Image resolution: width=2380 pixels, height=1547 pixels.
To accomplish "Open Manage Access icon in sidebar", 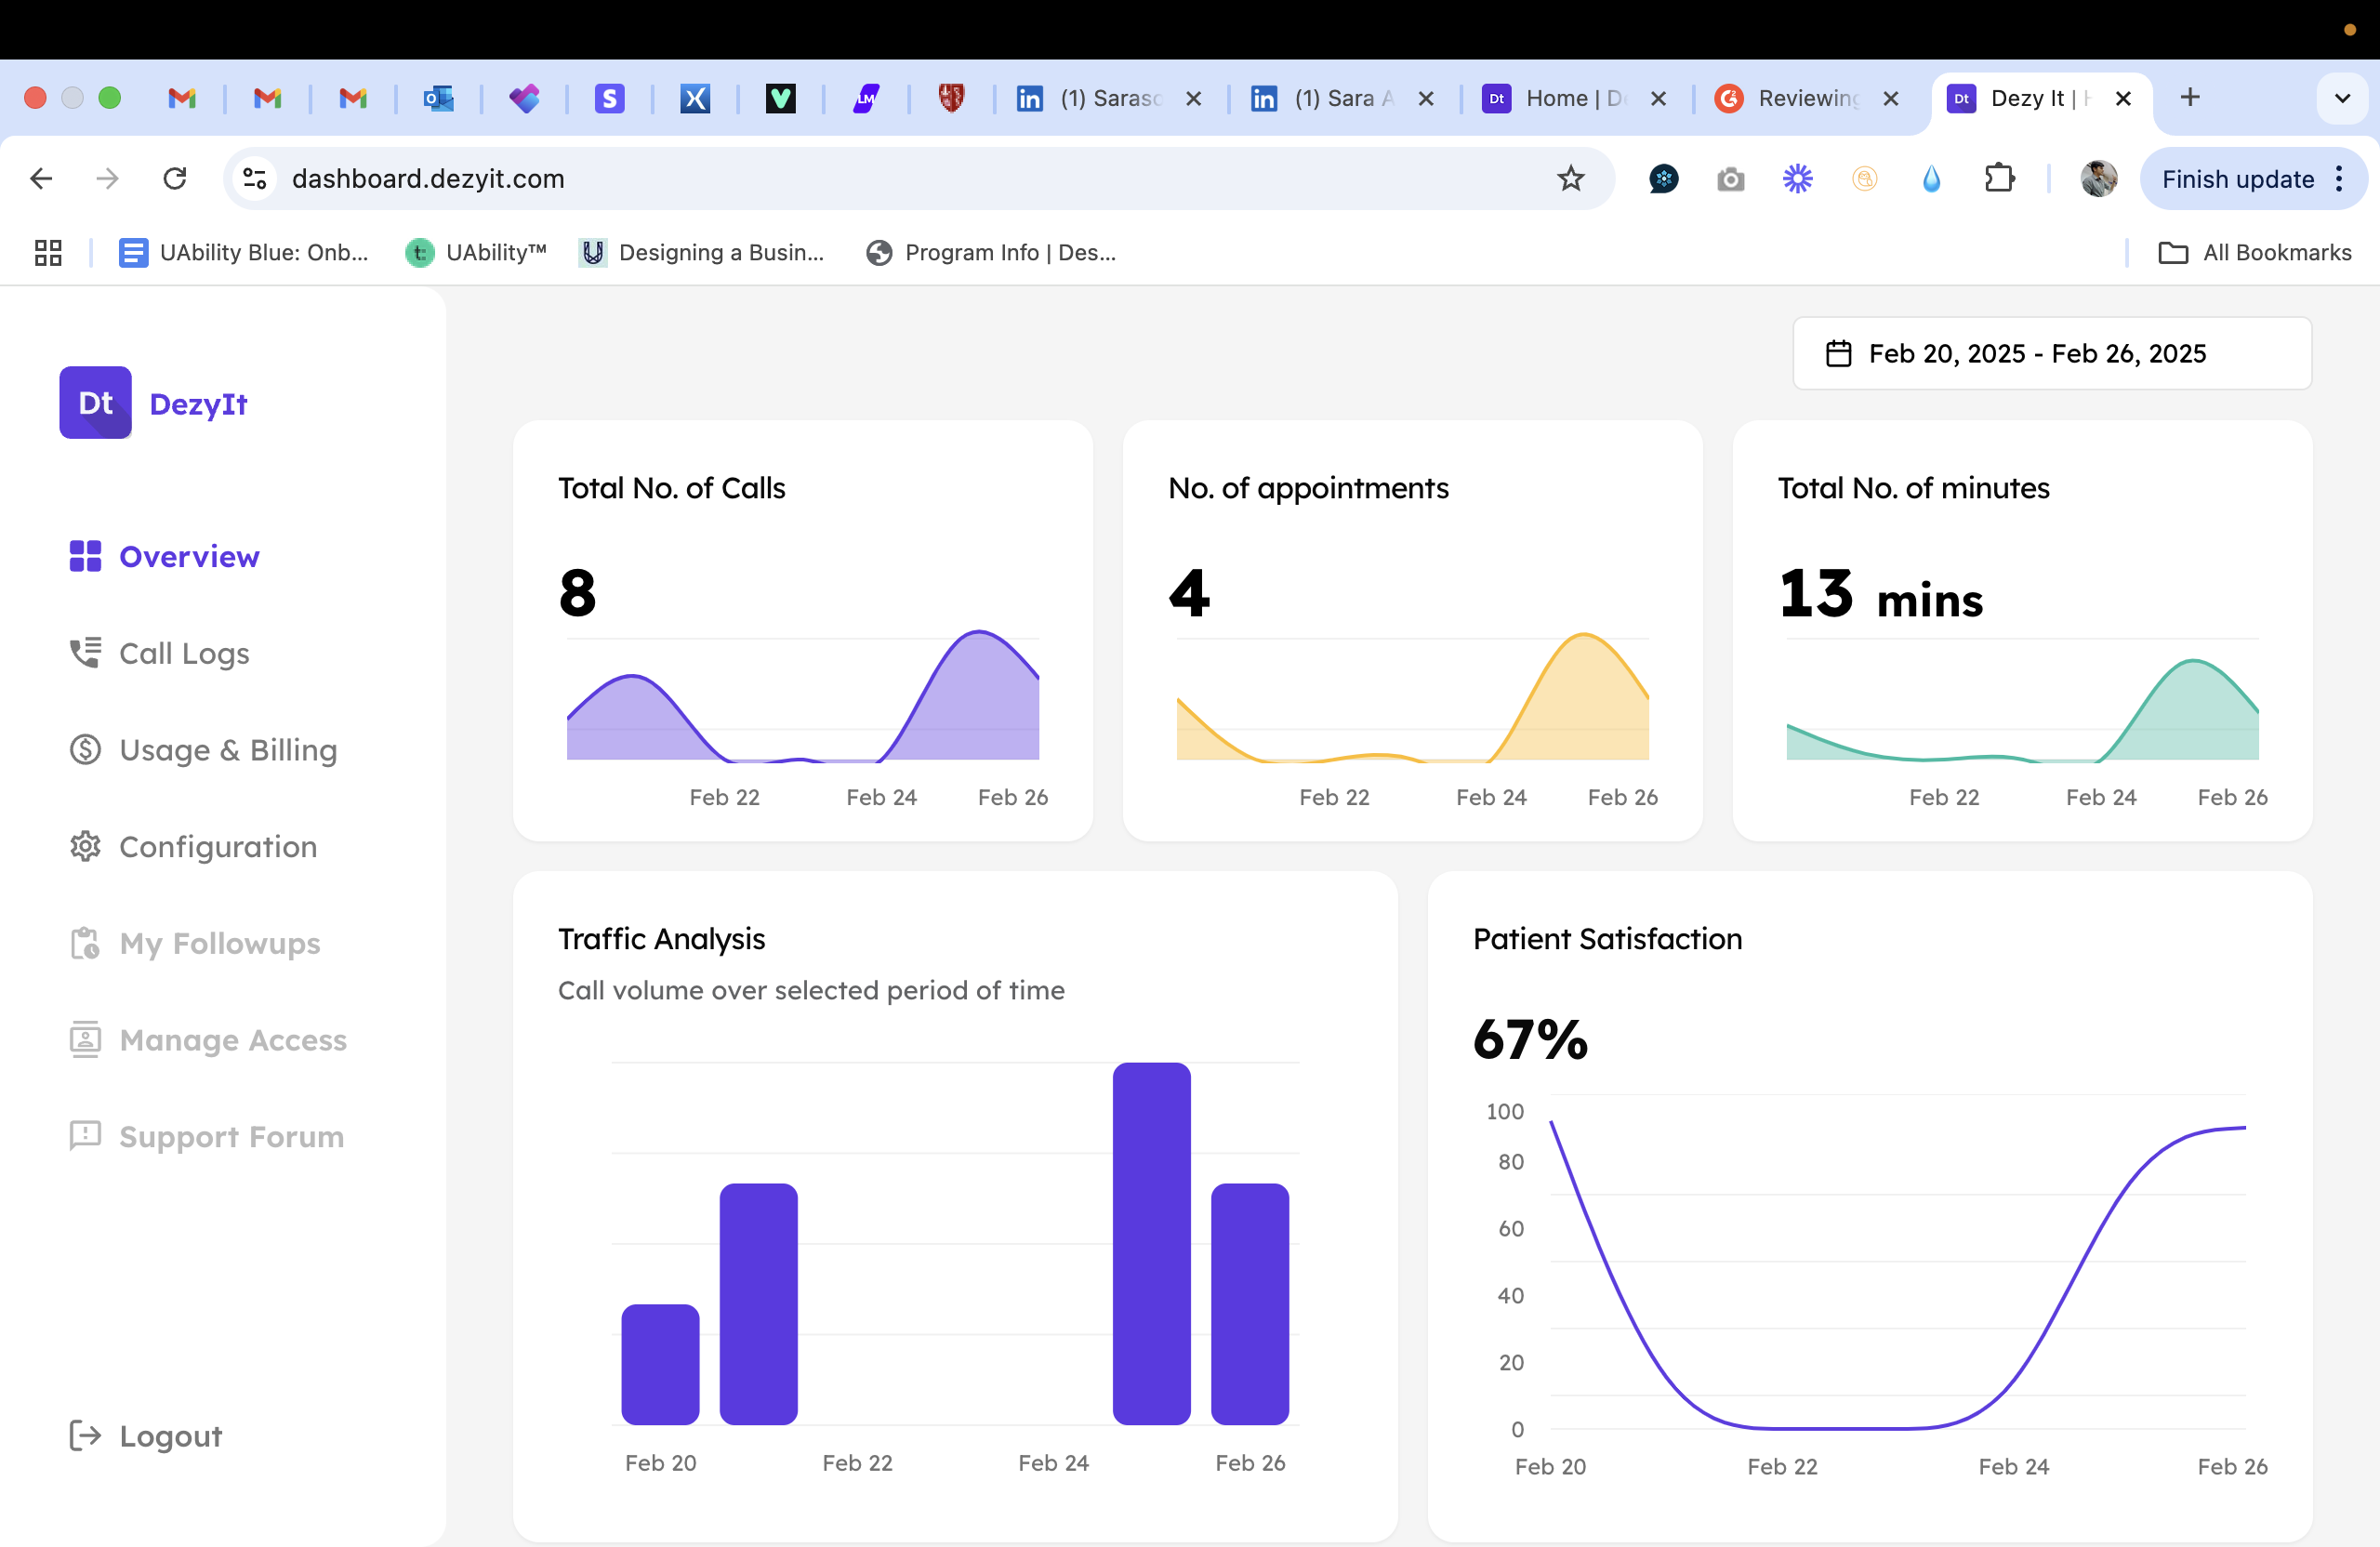I will [85, 1039].
